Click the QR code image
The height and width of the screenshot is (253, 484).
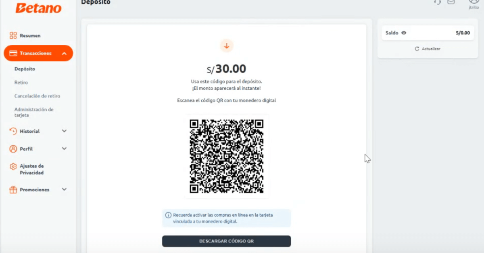tap(227, 156)
